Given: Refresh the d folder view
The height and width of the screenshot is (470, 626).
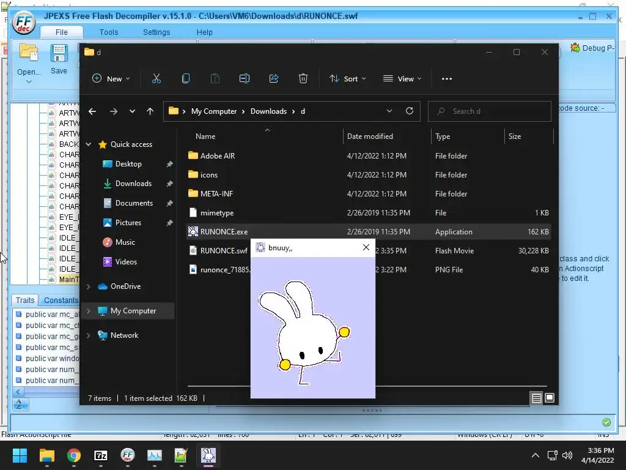Looking at the screenshot, I should [x=409, y=111].
